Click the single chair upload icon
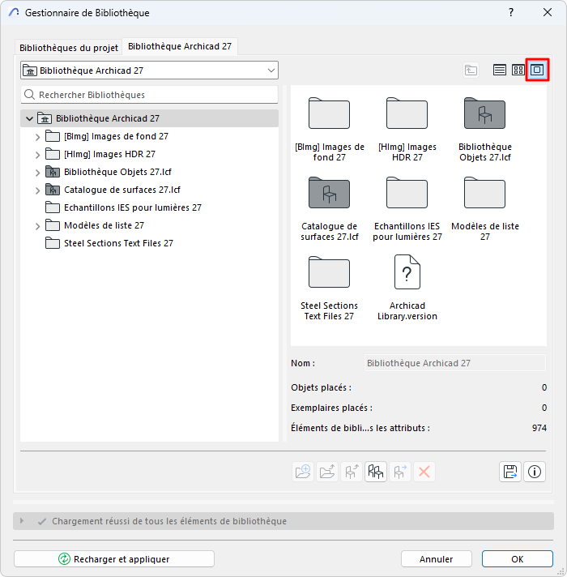The height and width of the screenshot is (577, 567). coord(352,472)
